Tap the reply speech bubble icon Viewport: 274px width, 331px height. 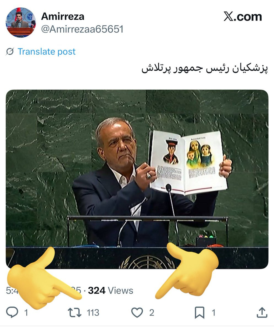click(12, 313)
